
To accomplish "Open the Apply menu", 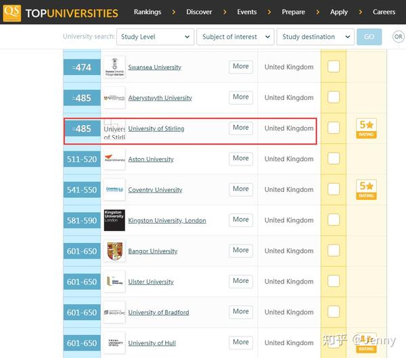I will [x=339, y=12].
